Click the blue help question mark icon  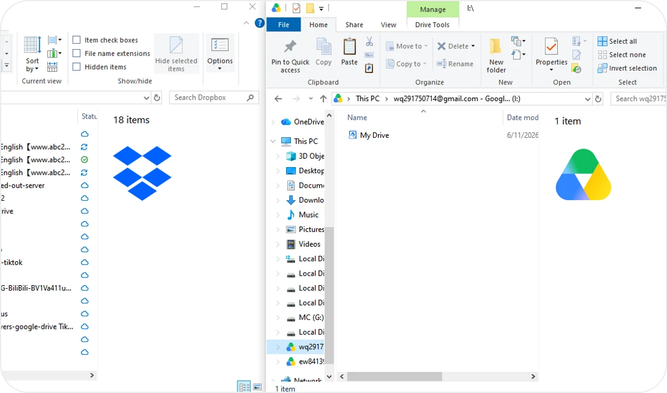pos(260,23)
